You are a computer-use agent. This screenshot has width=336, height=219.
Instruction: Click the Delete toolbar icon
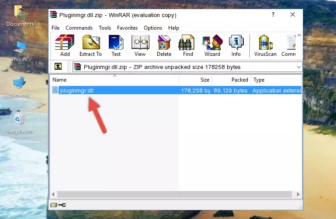(164, 45)
